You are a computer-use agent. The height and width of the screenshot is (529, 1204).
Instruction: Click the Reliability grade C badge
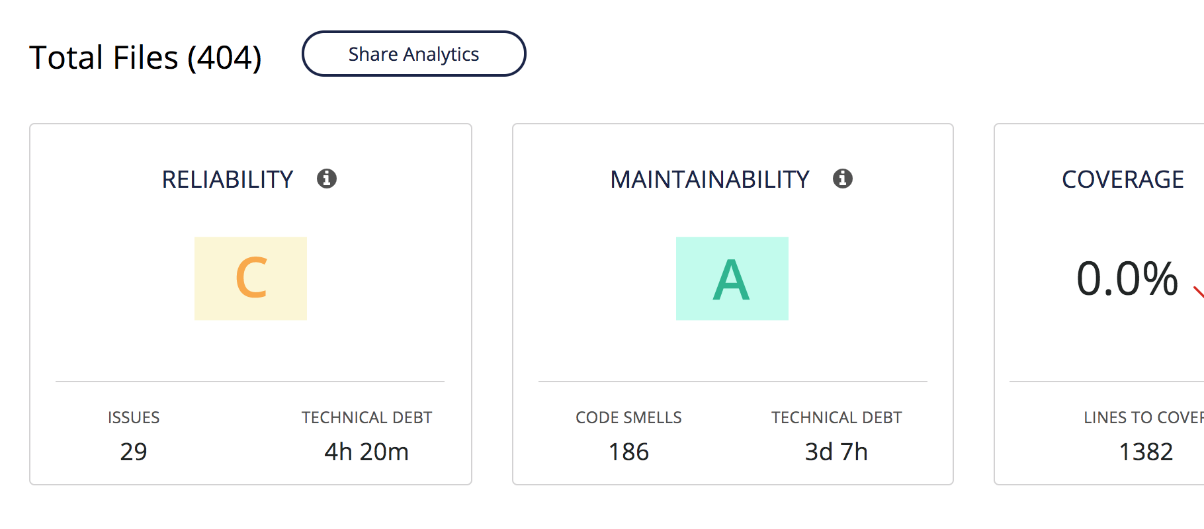tap(251, 278)
